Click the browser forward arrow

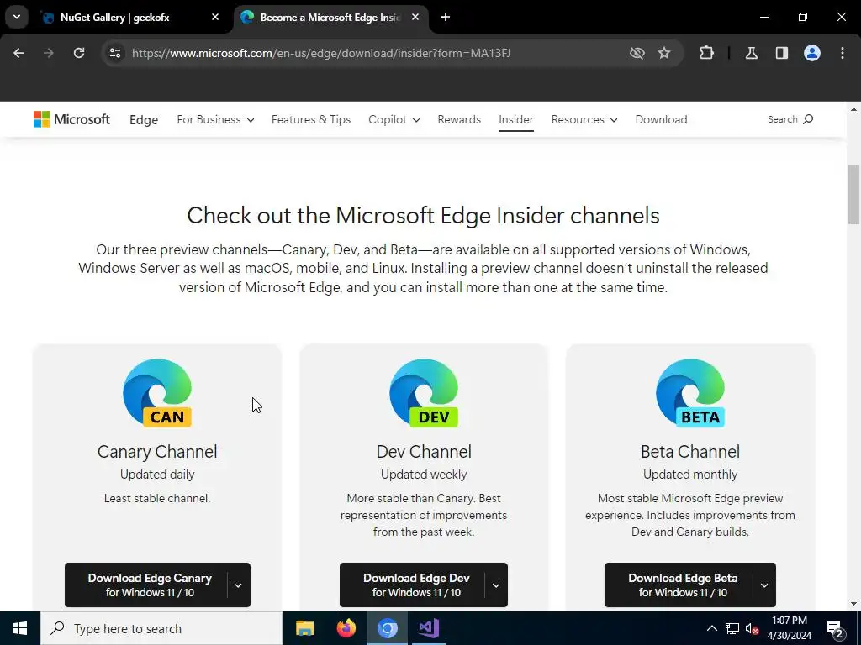pyautogui.click(x=48, y=53)
